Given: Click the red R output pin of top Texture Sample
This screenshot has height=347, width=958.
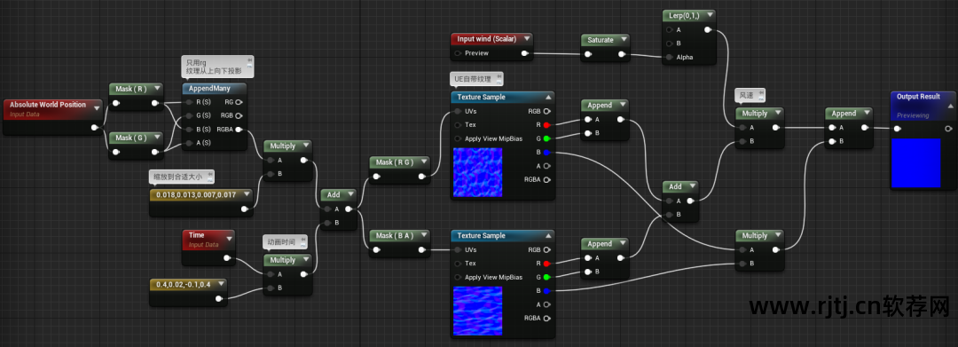Looking at the screenshot, I should pos(546,124).
